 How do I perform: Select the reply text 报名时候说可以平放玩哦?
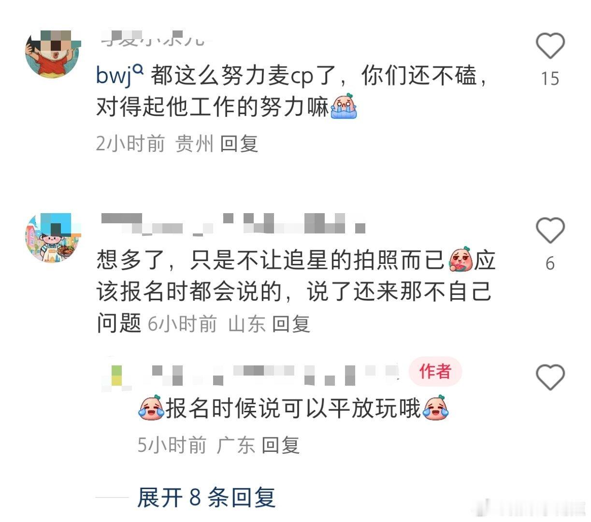[x=293, y=409]
